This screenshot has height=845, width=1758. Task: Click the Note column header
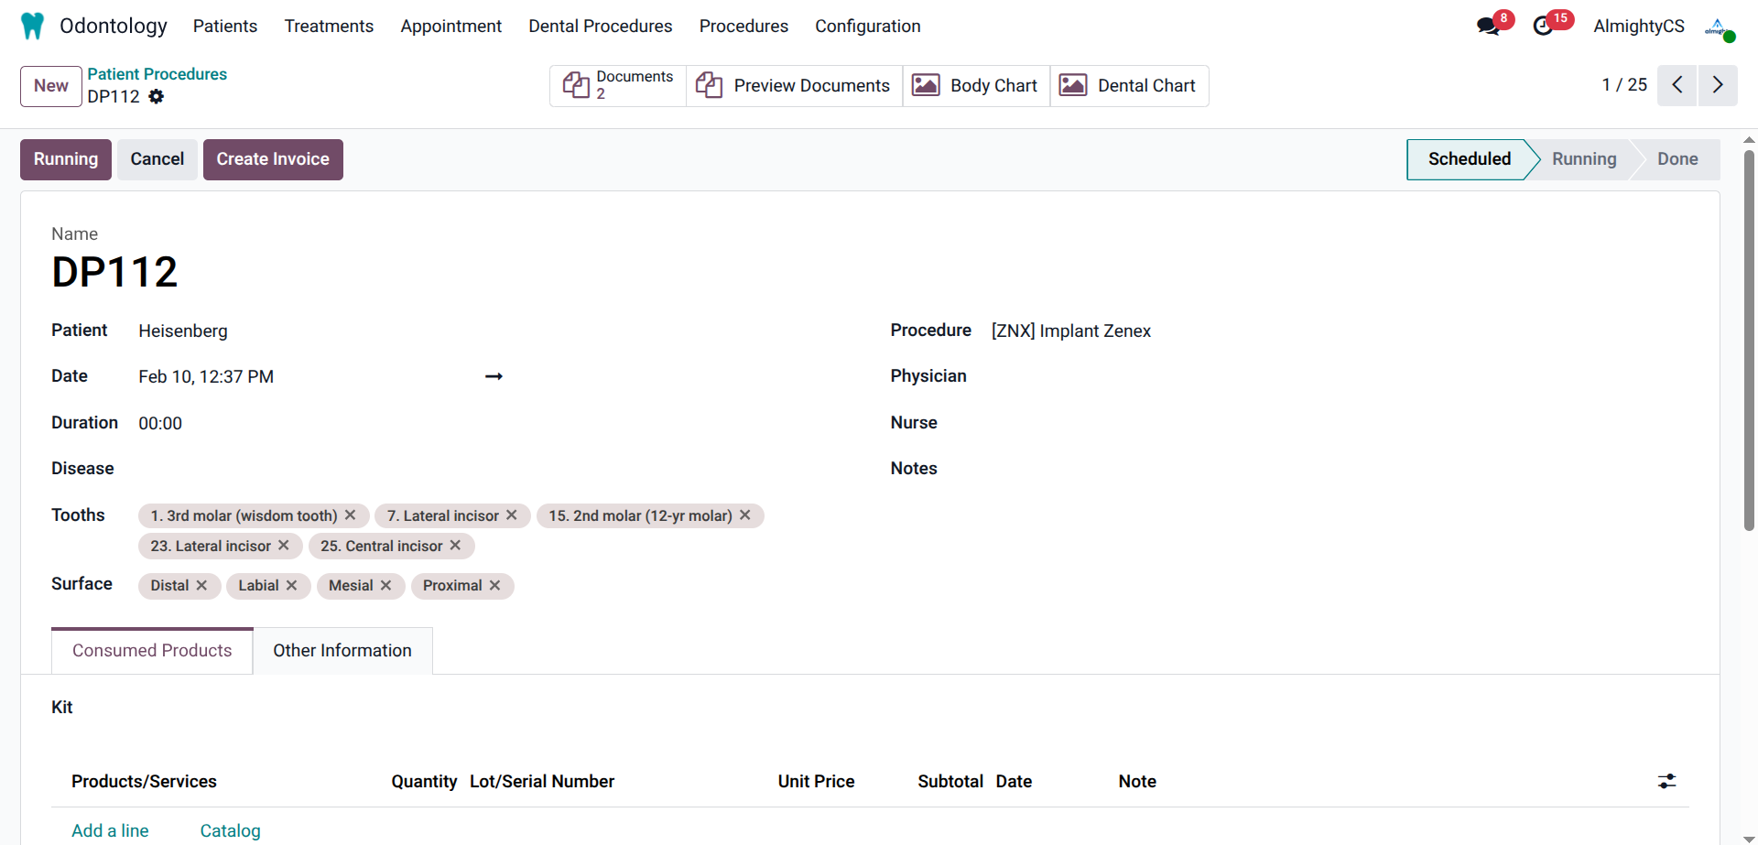coord(1137,781)
